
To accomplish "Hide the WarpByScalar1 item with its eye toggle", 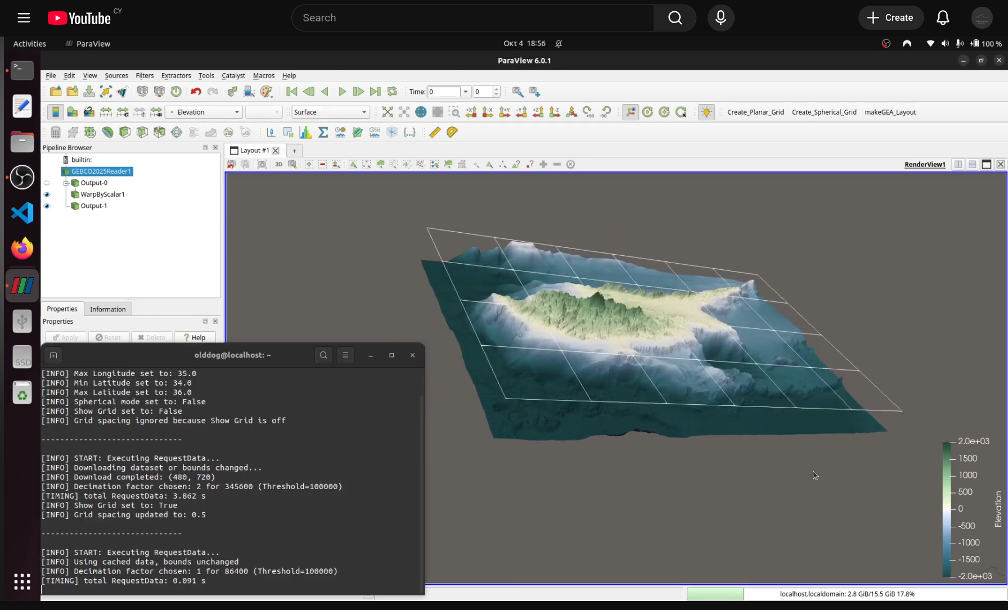I will coord(47,194).
